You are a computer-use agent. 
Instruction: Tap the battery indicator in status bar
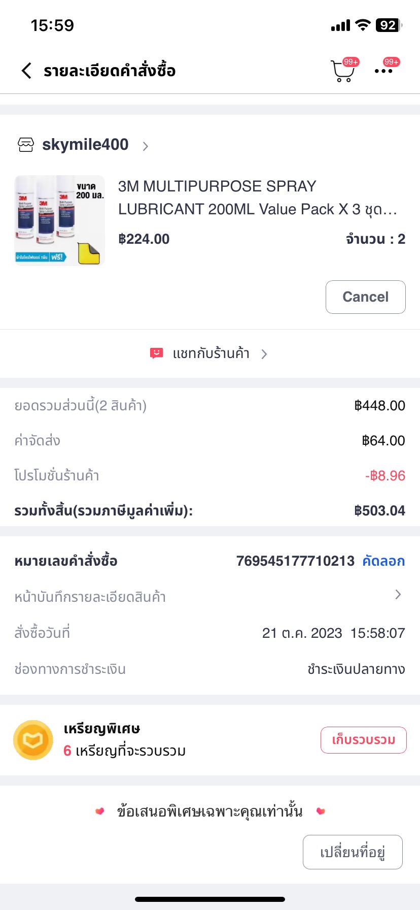[388, 25]
